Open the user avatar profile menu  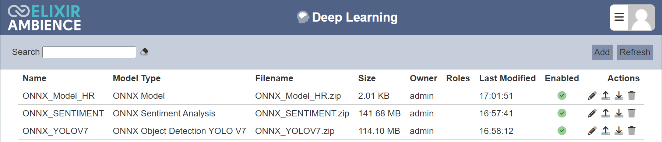click(x=641, y=18)
